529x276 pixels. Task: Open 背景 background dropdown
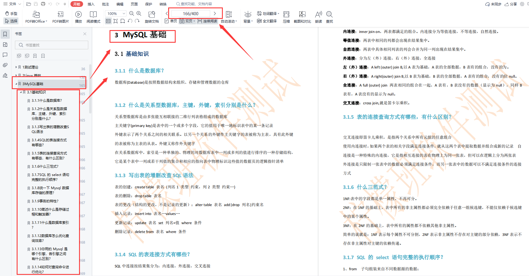click(x=248, y=17)
